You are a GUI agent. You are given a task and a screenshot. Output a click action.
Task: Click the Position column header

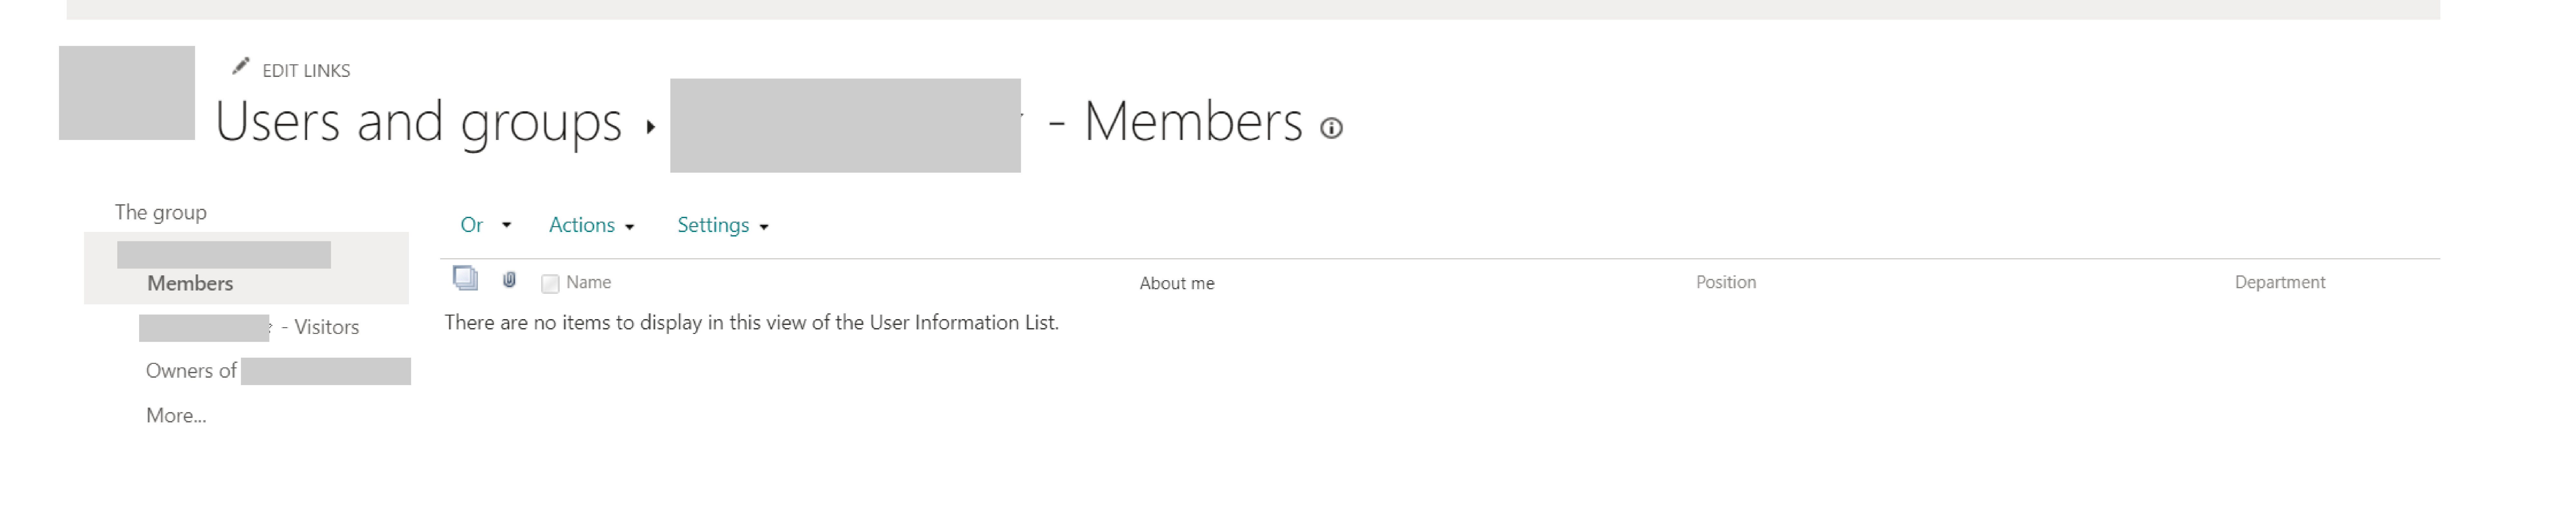pos(1726,282)
